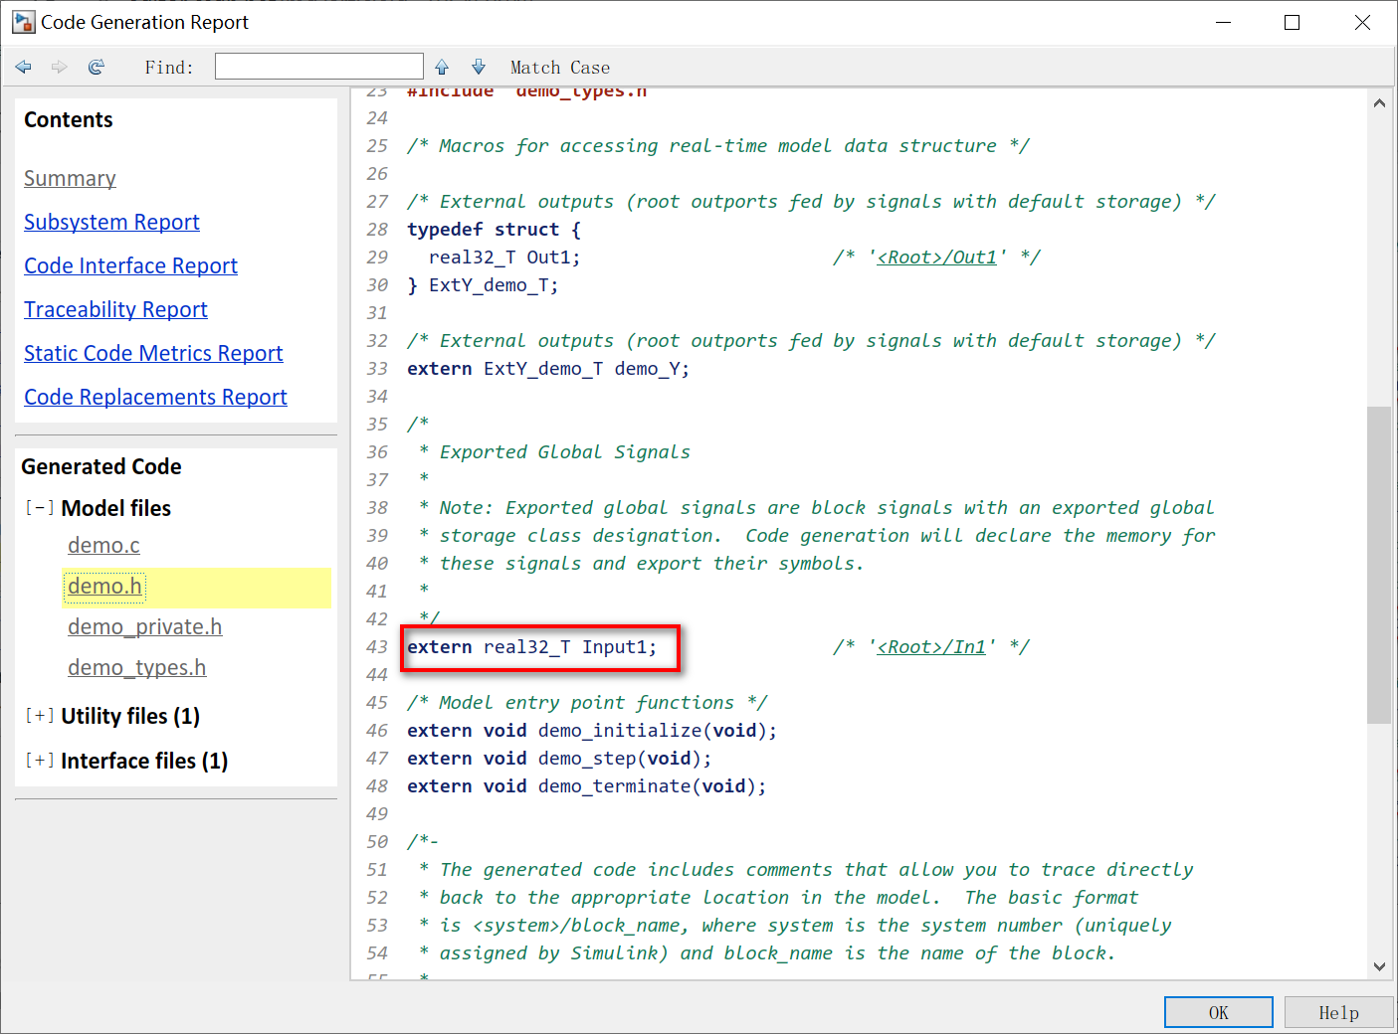Click the Help button
Viewport: 1398px width, 1034px height.
click(1339, 1012)
